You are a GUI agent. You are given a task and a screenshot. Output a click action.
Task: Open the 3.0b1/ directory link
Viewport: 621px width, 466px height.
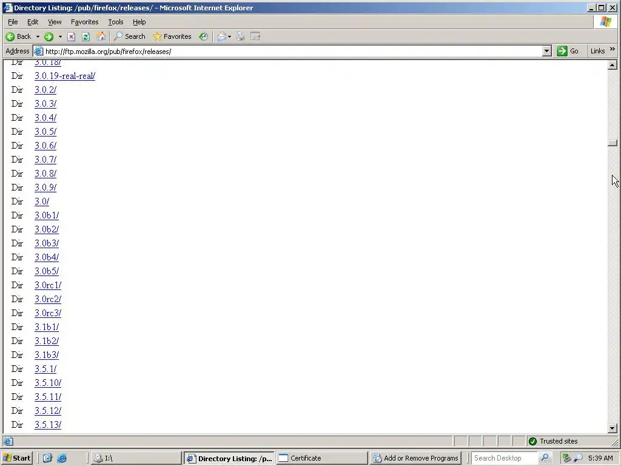47,215
